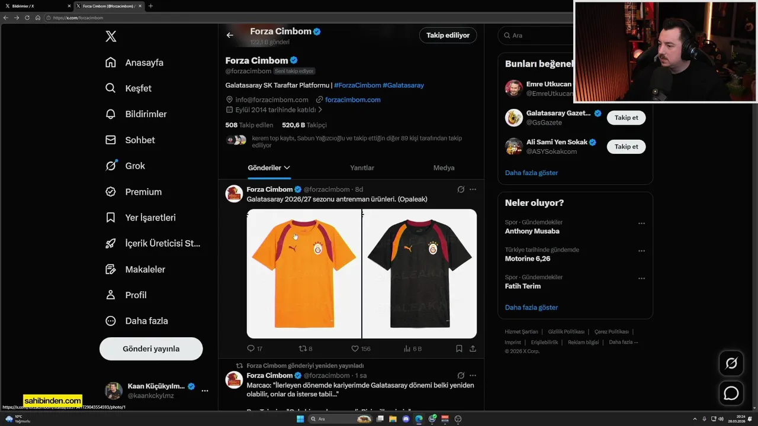Like the antrenman ürünleri post

355,348
